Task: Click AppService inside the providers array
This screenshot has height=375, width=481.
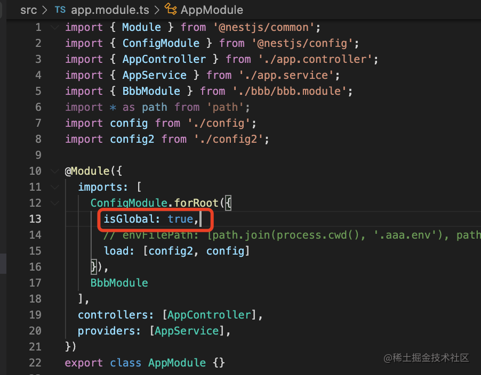Action: 187,331
